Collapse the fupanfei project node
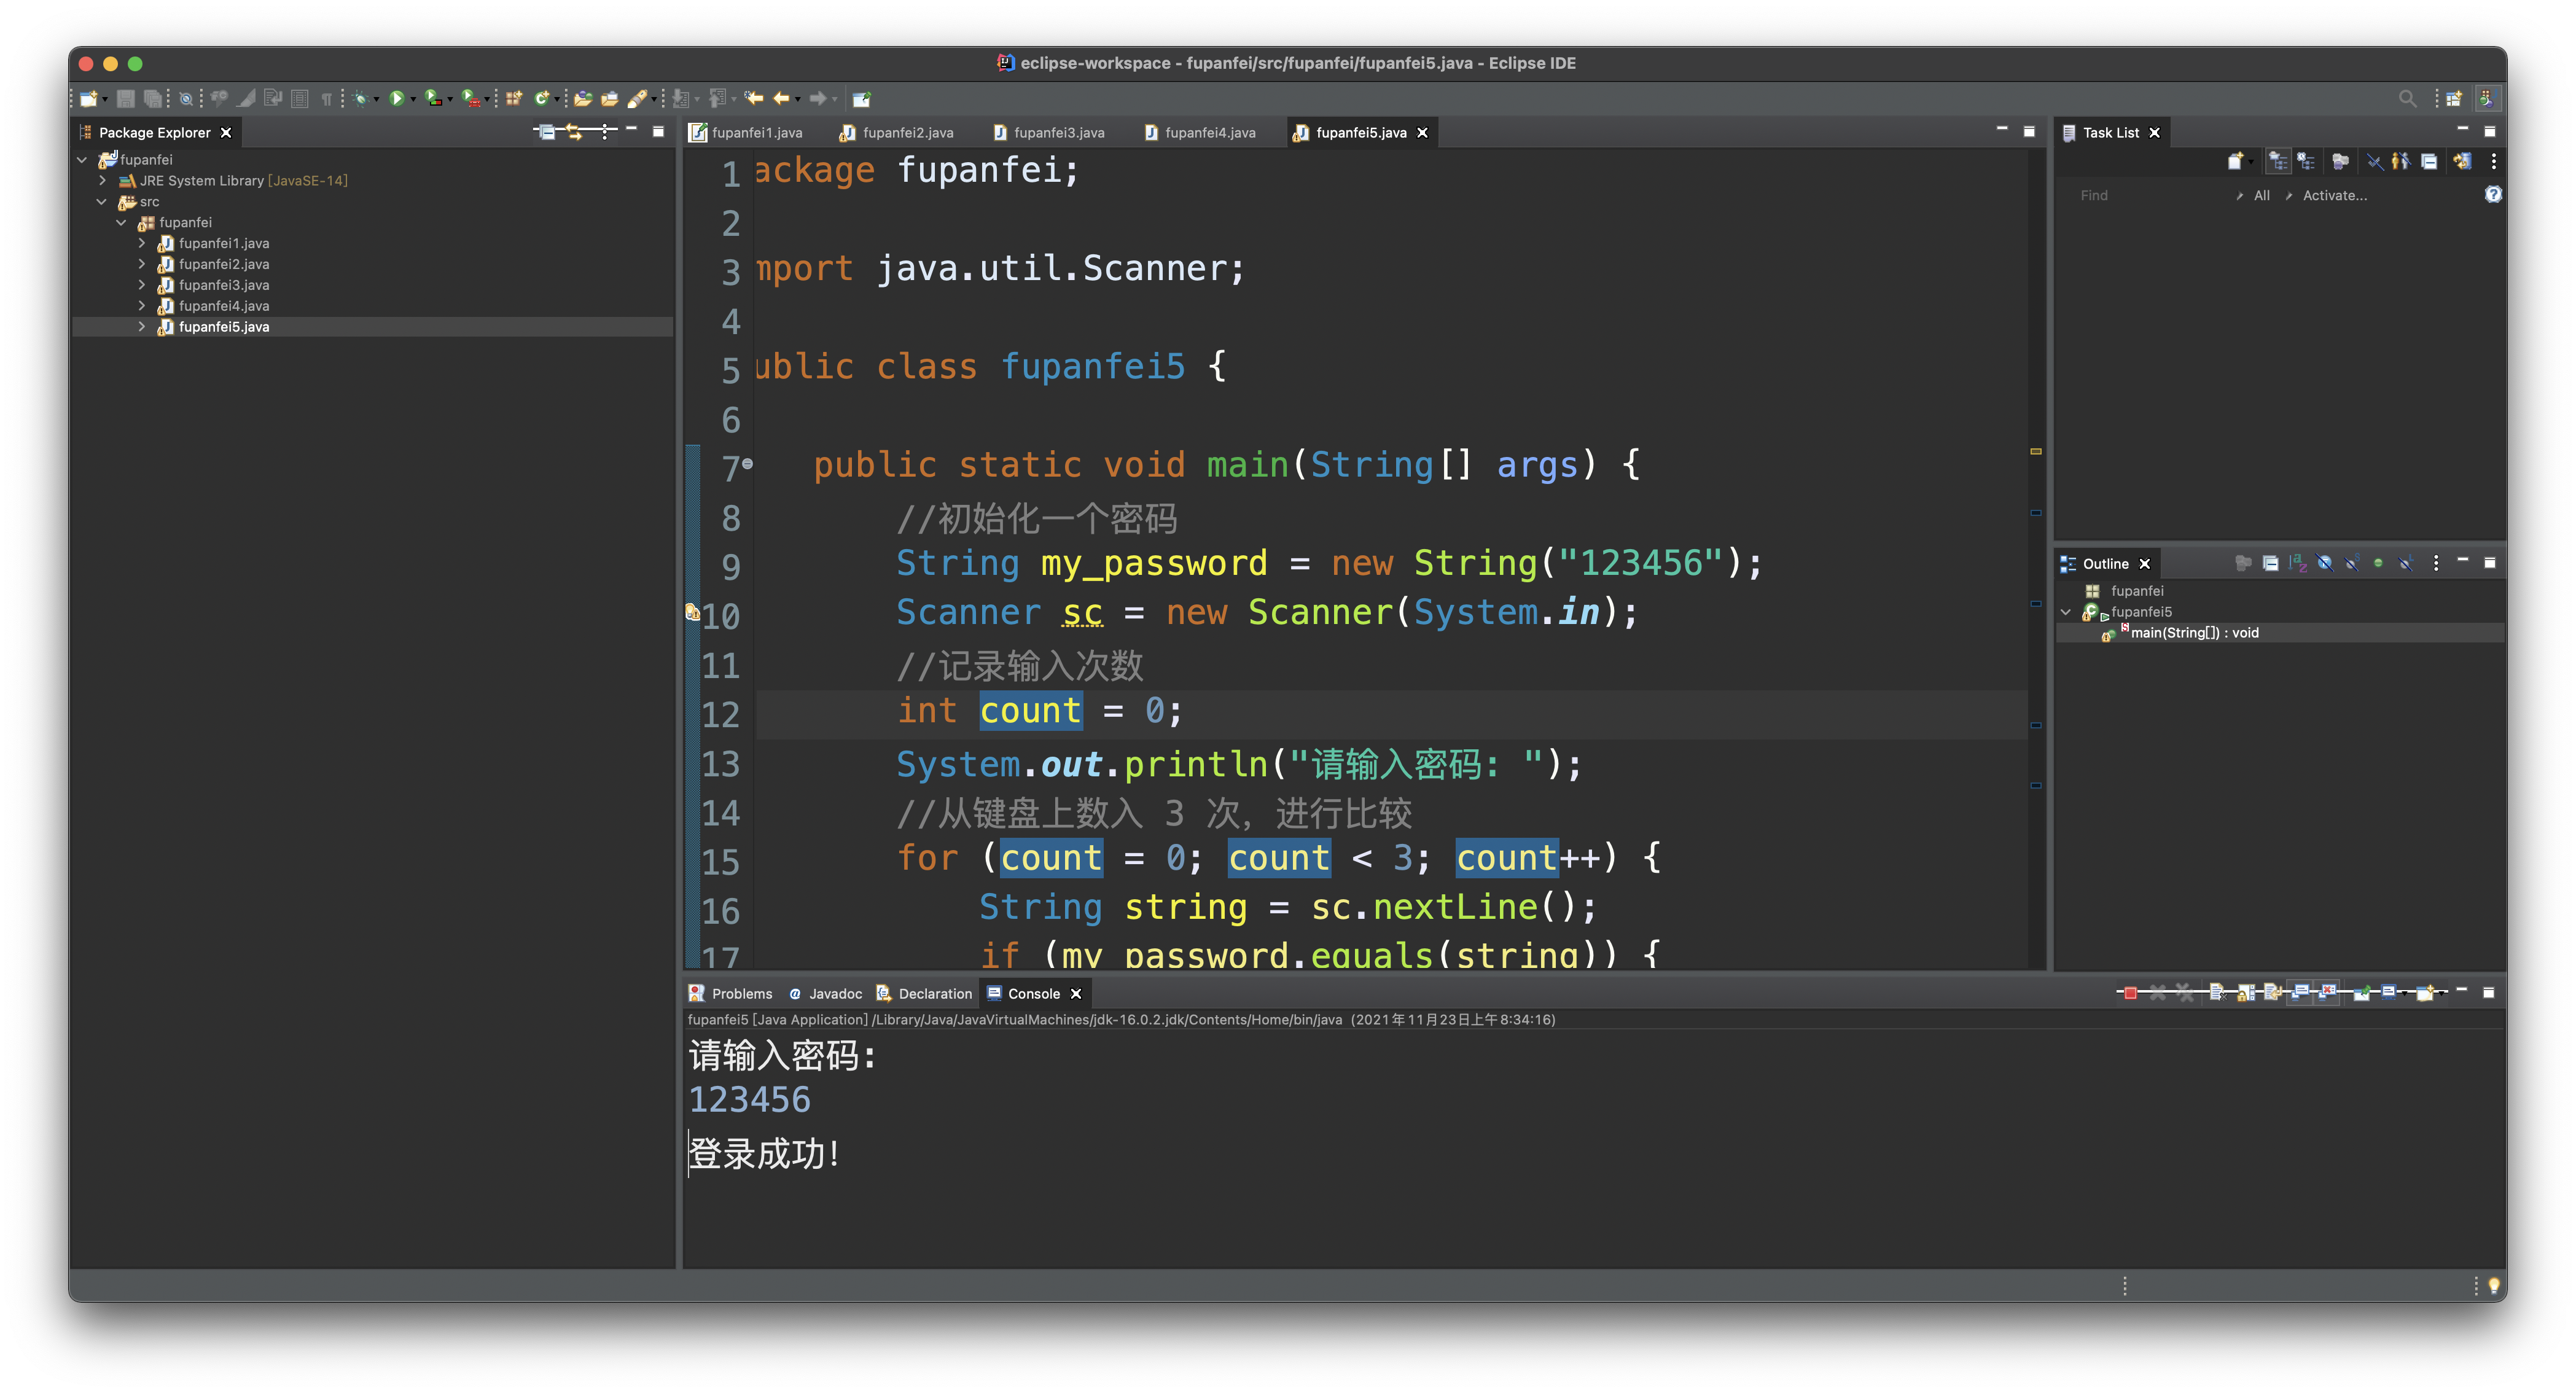This screenshot has height=1393, width=2576. coord(82,159)
